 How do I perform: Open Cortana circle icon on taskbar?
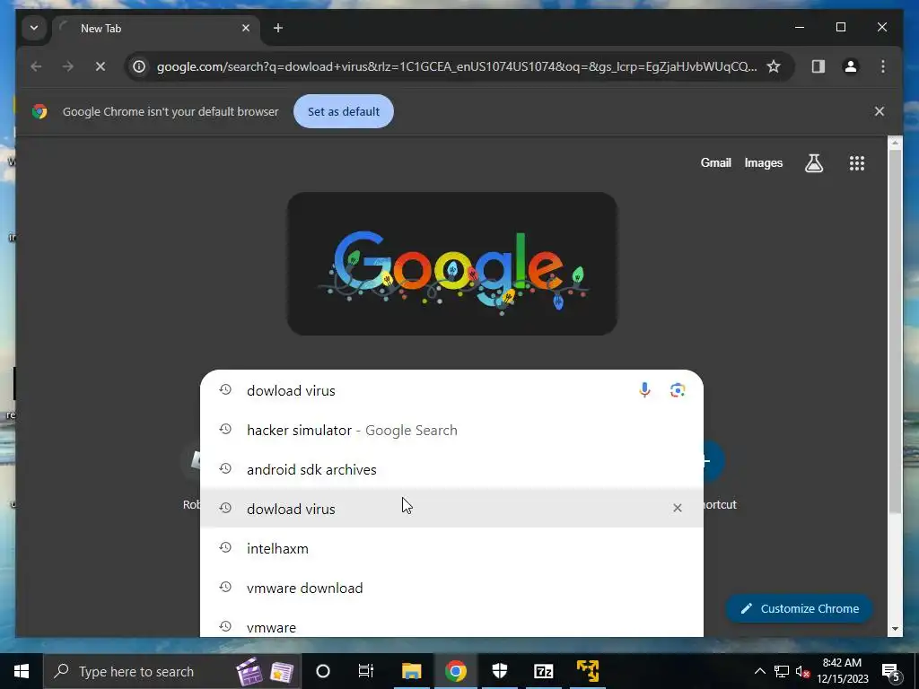pyautogui.click(x=323, y=671)
